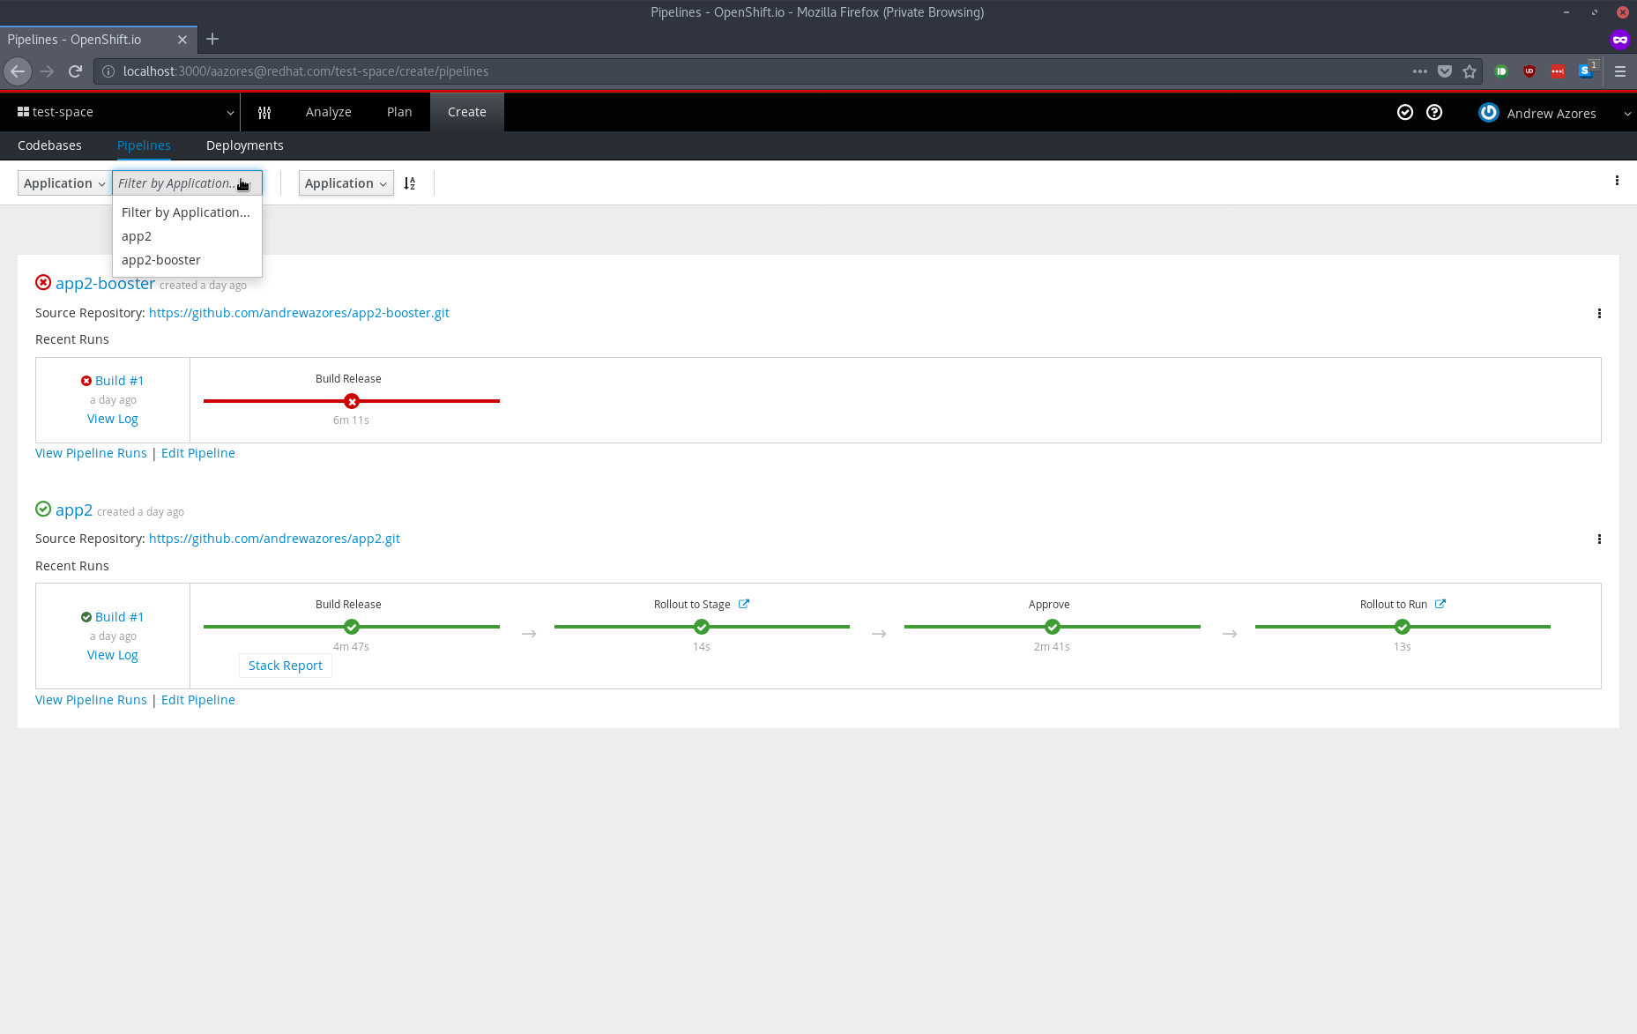Screen dimensions: 1637x1034
Task: Click the Stack Report button
Action: click(285, 665)
